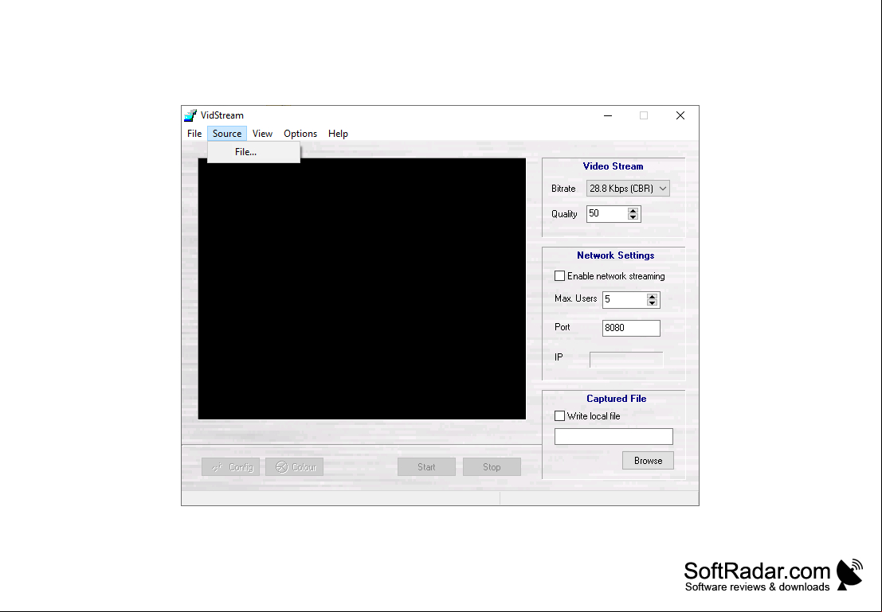The image size is (882, 612).
Task: Open the File menu
Action: 194,134
